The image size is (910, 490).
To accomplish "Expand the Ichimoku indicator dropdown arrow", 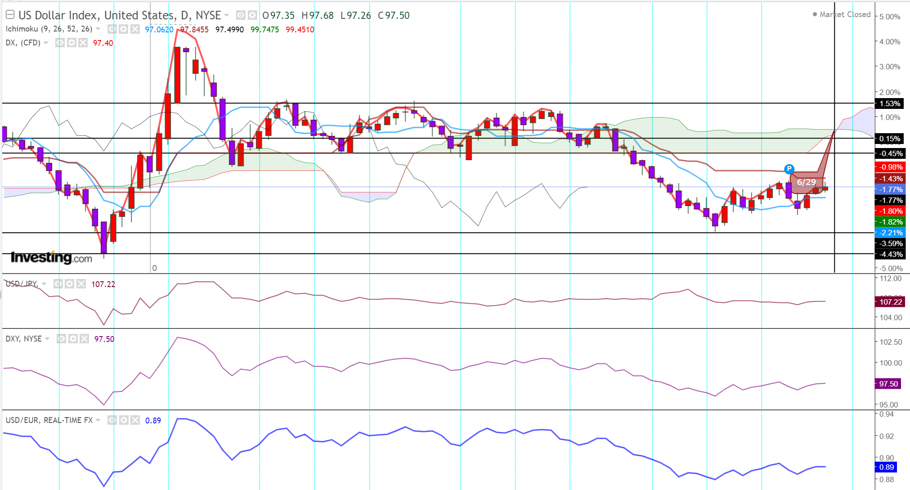I will tap(98, 29).
